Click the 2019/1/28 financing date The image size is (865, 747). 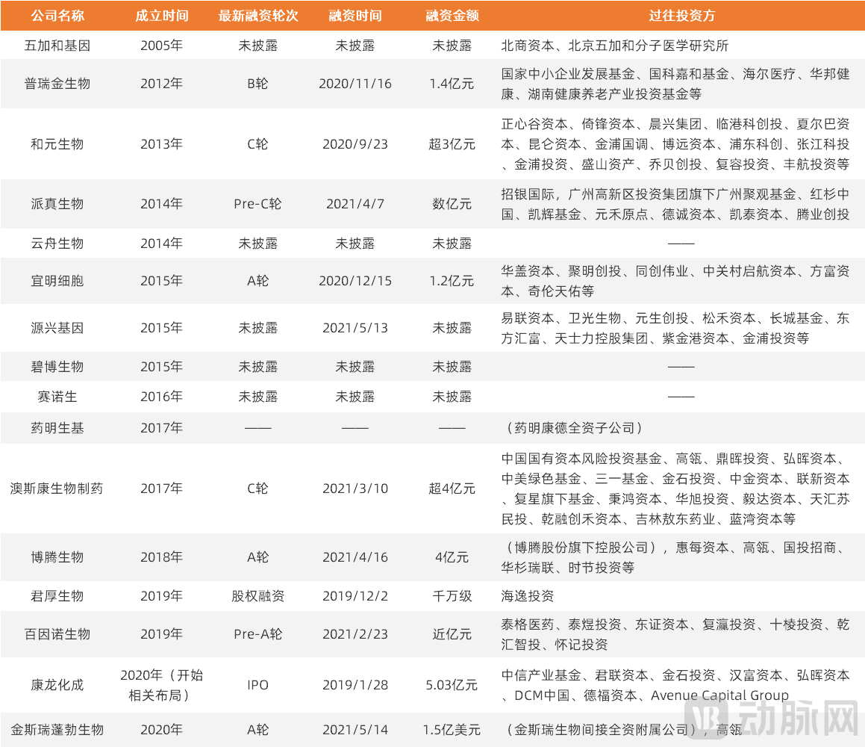point(355,684)
